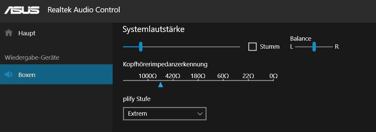Select Boxen playback device

coord(56,74)
